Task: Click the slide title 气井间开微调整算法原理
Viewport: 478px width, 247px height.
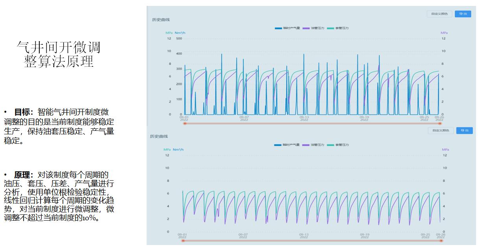Action: [x=59, y=54]
